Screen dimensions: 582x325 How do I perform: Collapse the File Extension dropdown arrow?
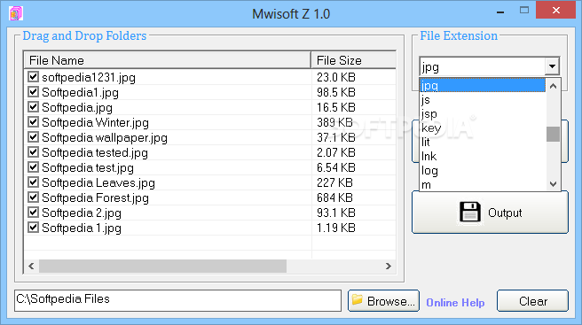pyautogui.click(x=552, y=66)
